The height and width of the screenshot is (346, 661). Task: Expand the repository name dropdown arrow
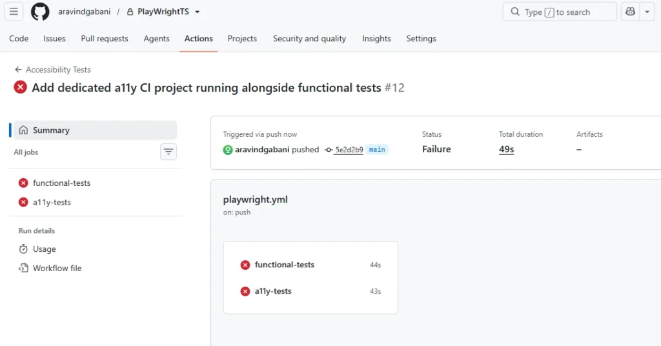(x=198, y=12)
